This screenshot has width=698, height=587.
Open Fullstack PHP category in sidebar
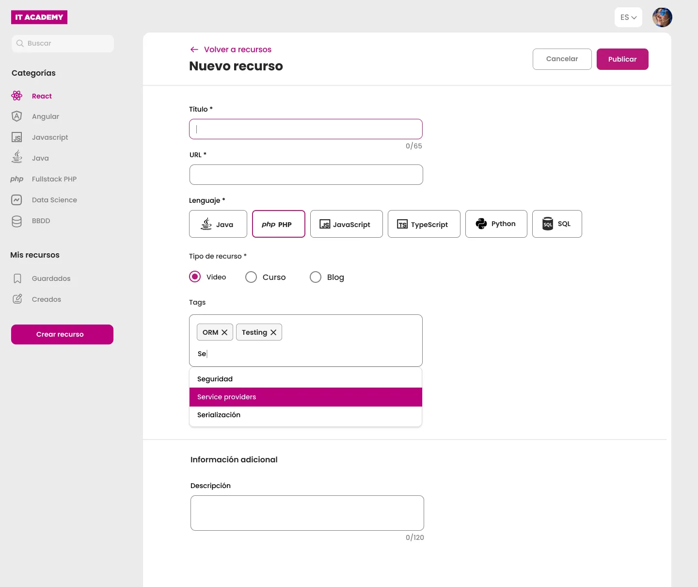click(x=54, y=179)
